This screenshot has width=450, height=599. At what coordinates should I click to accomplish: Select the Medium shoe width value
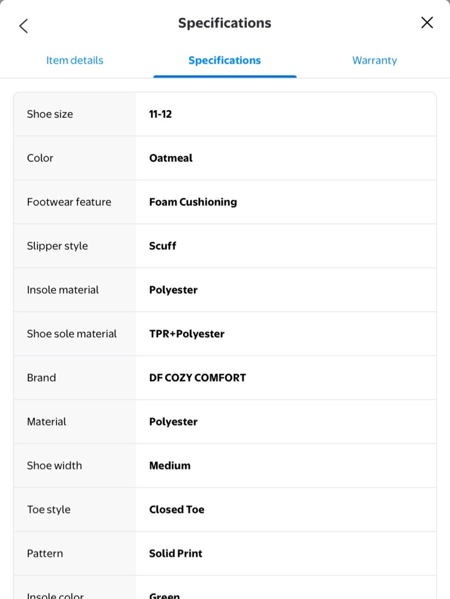[x=170, y=466]
